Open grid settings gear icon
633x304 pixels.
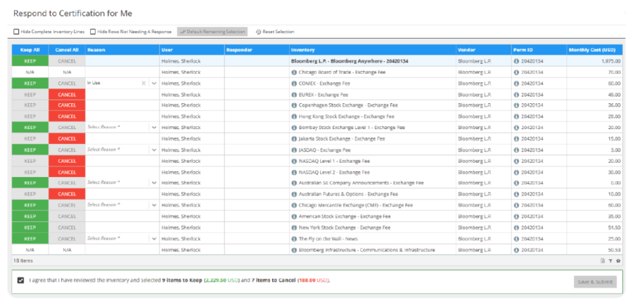(x=618, y=261)
